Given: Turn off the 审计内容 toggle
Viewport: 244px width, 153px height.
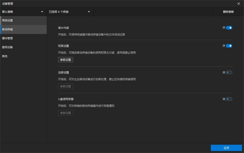Looking at the screenshot, I should pyautogui.click(x=229, y=28).
